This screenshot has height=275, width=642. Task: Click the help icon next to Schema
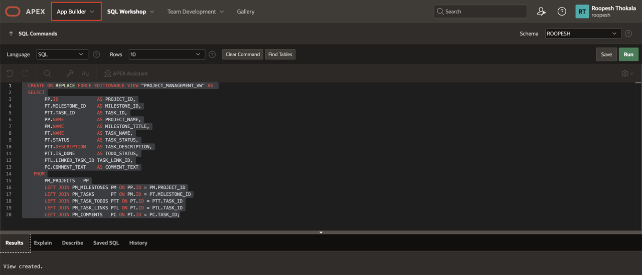point(628,34)
